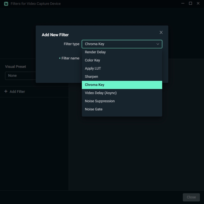Click the Close button at bottom right
204x204 pixels.
191,197
